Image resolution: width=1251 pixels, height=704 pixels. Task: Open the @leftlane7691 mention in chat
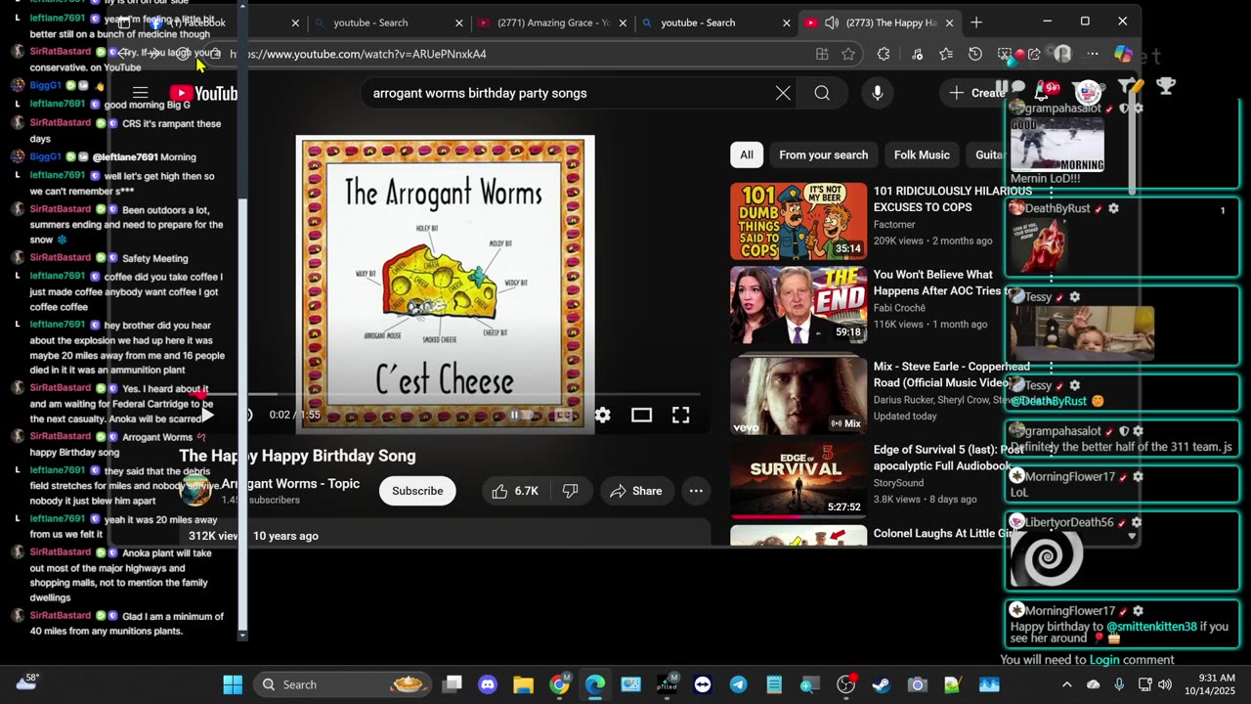(125, 157)
